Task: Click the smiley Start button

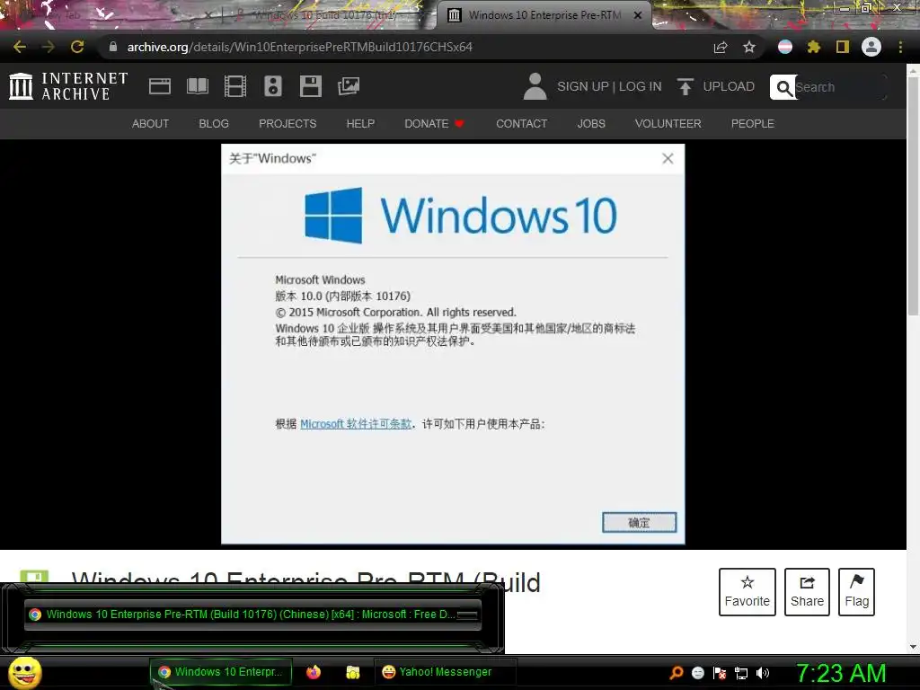Action: tap(24, 672)
